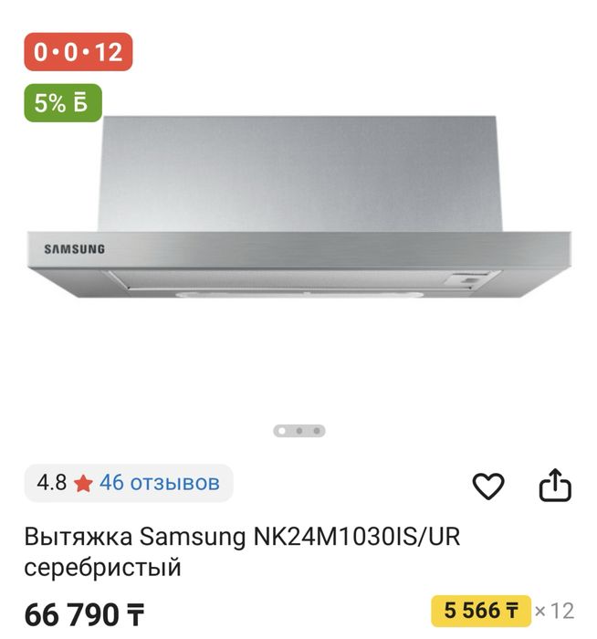The height and width of the screenshot is (639, 597).
Task: Add the hood to favorites with the heart icon
Action: (x=487, y=486)
